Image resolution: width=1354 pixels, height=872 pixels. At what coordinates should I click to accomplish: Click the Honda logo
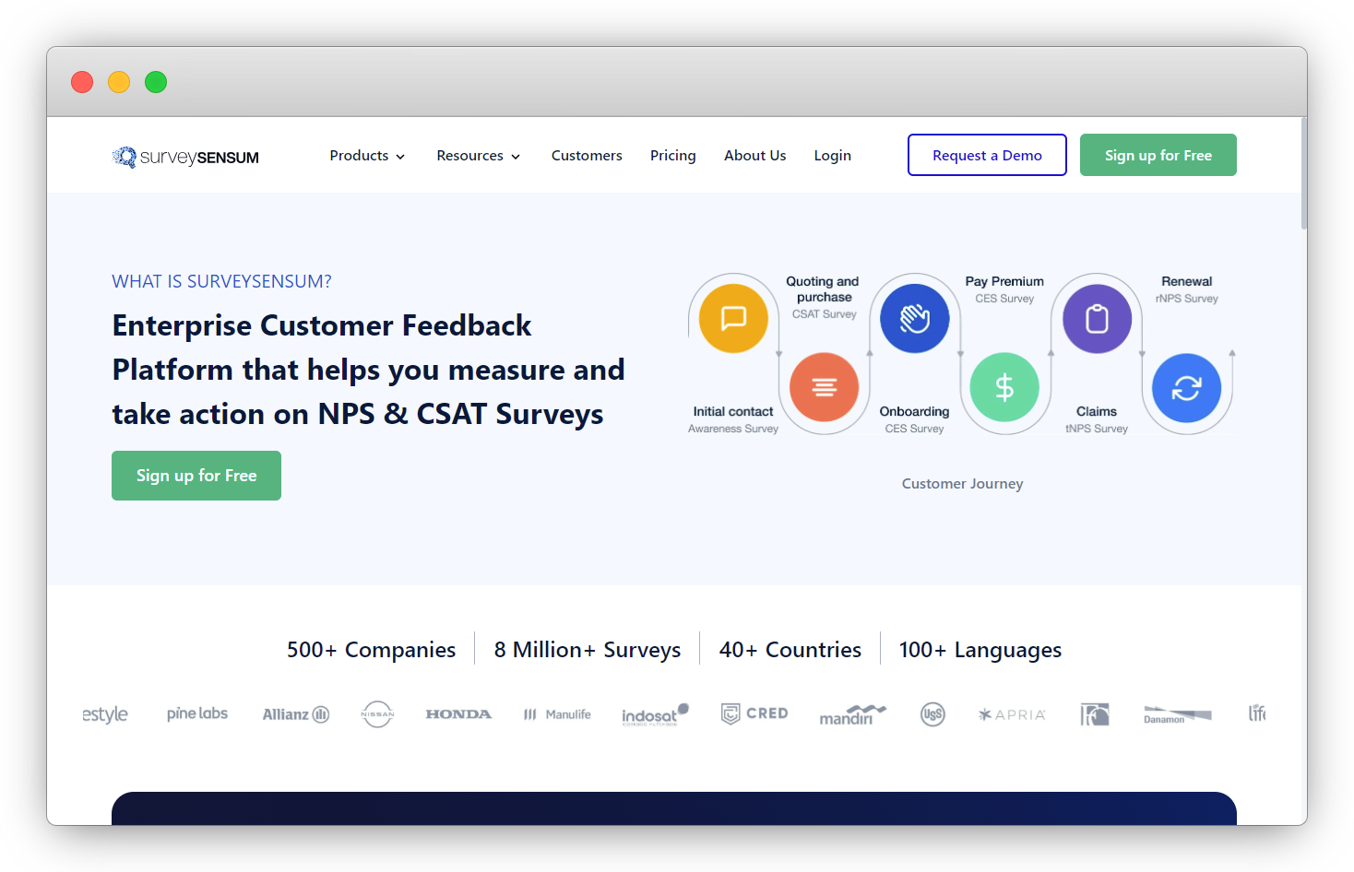pyautogui.click(x=458, y=713)
